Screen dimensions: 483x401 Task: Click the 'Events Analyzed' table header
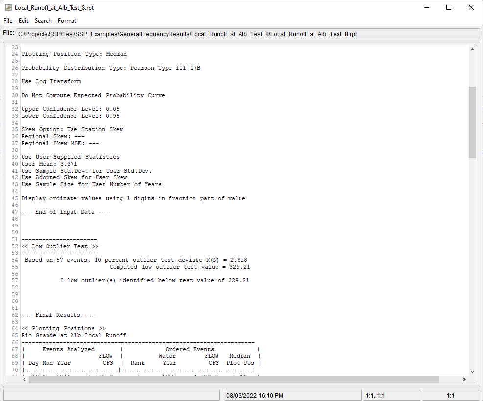click(69, 349)
